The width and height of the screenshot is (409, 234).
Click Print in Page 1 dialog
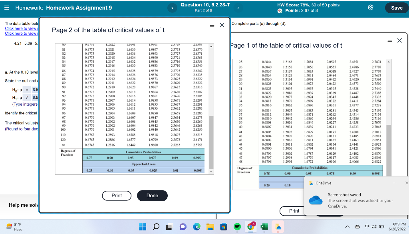(x=294, y=211)
